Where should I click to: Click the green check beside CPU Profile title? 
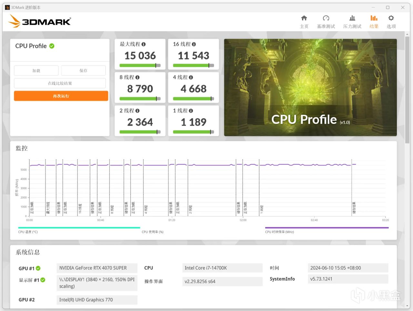pyautogui.click(x=52, y=46)
